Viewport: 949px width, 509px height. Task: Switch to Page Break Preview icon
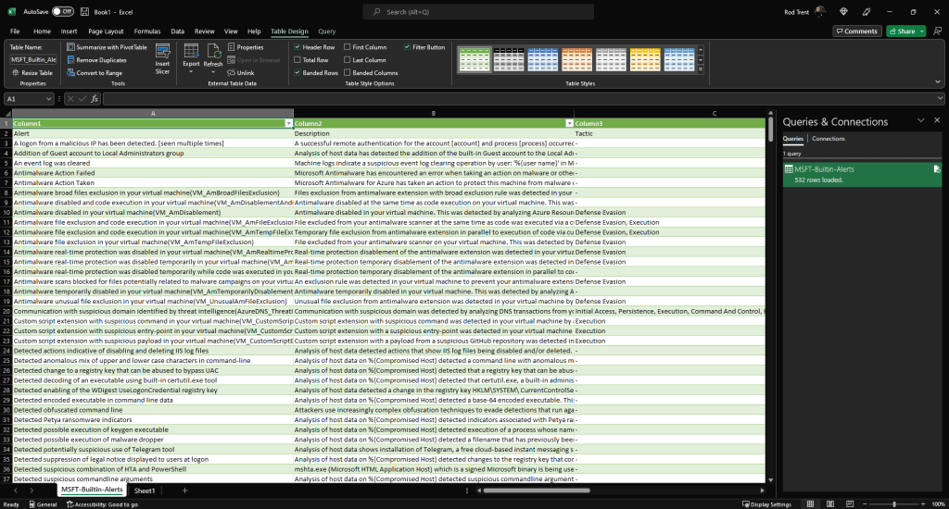tap(850, 504)
